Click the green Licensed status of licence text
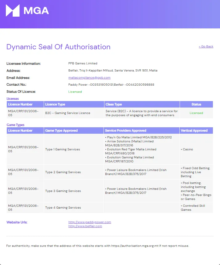This screenshot has height=265, width=220. (75, 92)
